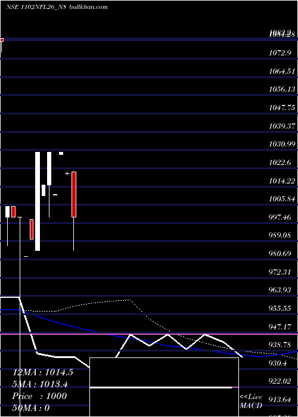The height and width of the screenshot is (417, 298).
Task: Click the 989.08 price axis label
Action: pos(281,236)
